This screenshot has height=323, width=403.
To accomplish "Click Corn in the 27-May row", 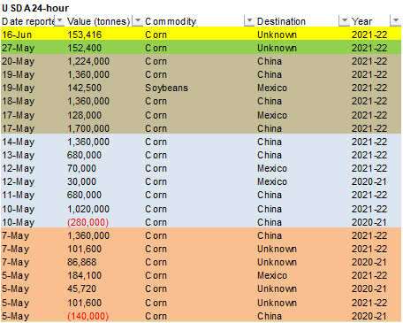I will (x=156, y=48).
